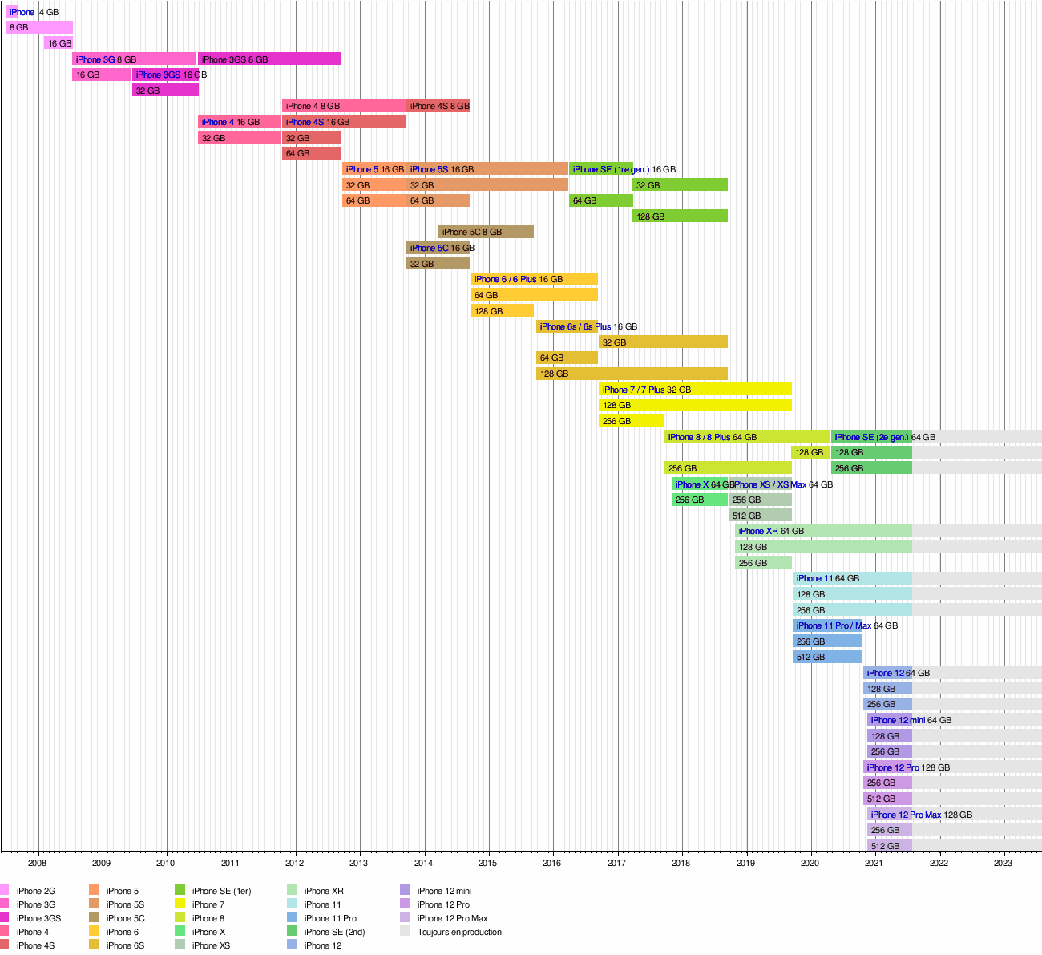The width and height of the screenshot is (1042, 955).
Task: Follow the 'iPhone 5S' link
Action: point(429,169)
